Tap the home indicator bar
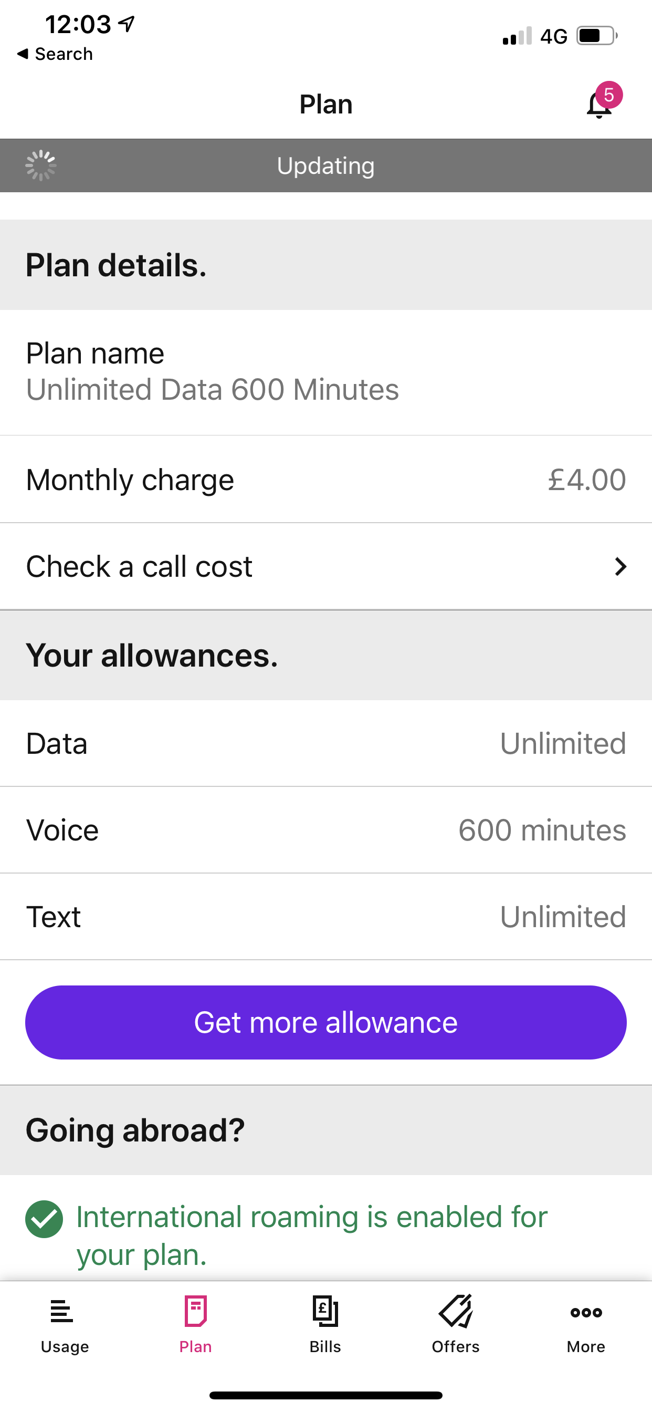 click(326, 1395)
